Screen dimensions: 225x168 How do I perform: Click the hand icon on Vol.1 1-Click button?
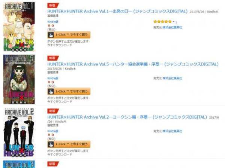[51, 35]
